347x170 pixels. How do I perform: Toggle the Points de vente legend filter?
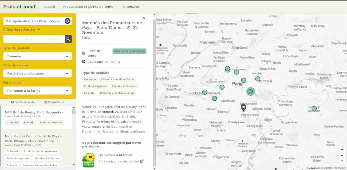click(x=23, y=102)
